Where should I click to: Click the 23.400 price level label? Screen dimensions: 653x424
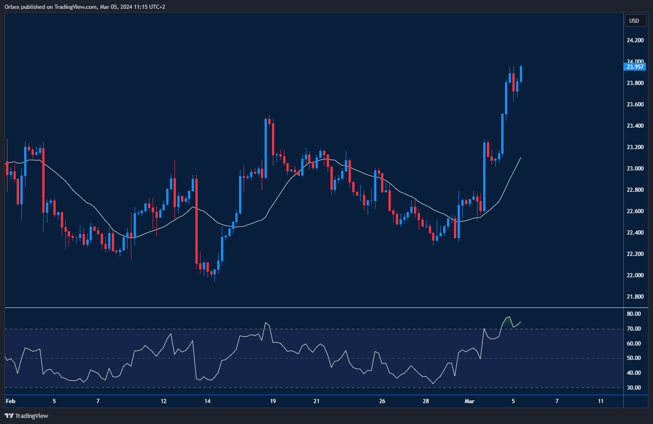(635, 126)
